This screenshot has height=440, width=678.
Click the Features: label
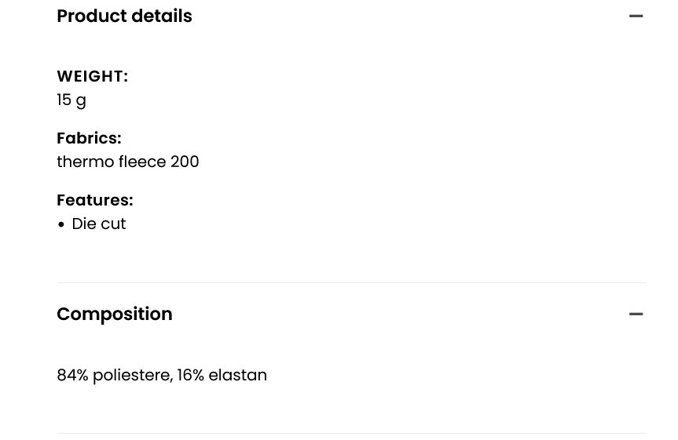tap(95, 200)
